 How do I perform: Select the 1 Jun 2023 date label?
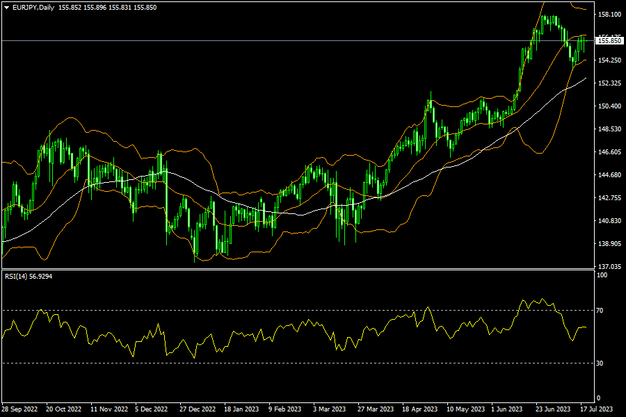pos(507,409)
